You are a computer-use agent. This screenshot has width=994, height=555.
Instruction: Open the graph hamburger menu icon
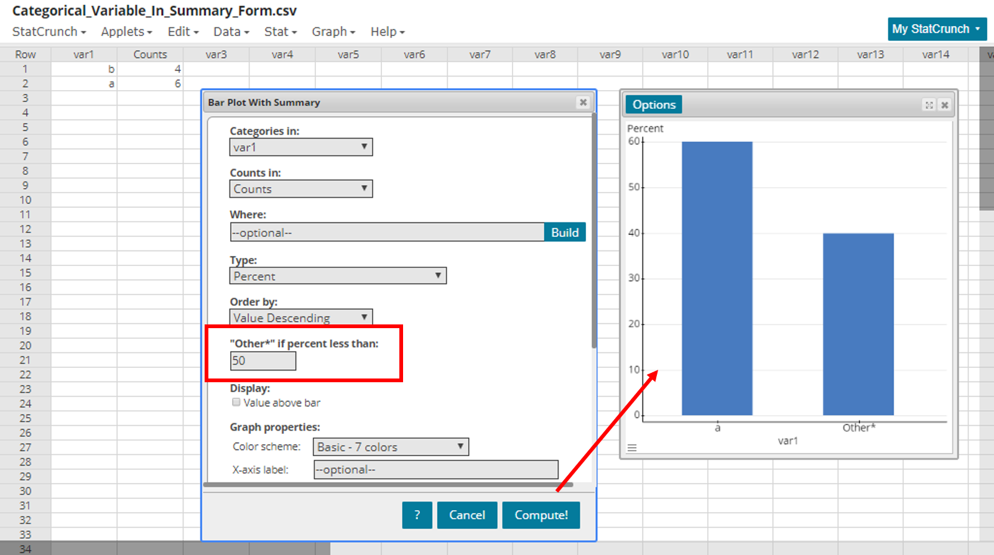pyautogui.click(x=632, y=447)
